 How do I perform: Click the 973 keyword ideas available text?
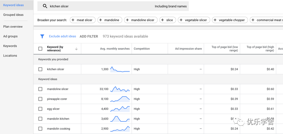coord(125,36)
